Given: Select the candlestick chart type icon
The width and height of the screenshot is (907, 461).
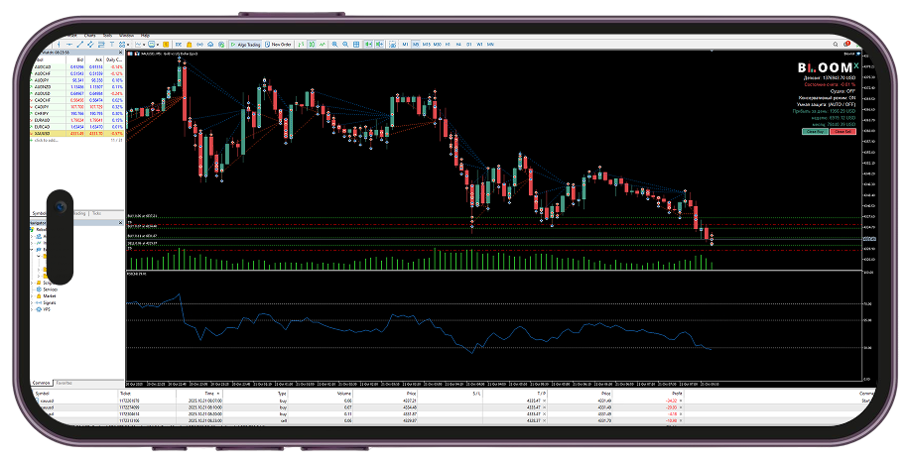Looking at the screenshot, I should tap(312, 45).
